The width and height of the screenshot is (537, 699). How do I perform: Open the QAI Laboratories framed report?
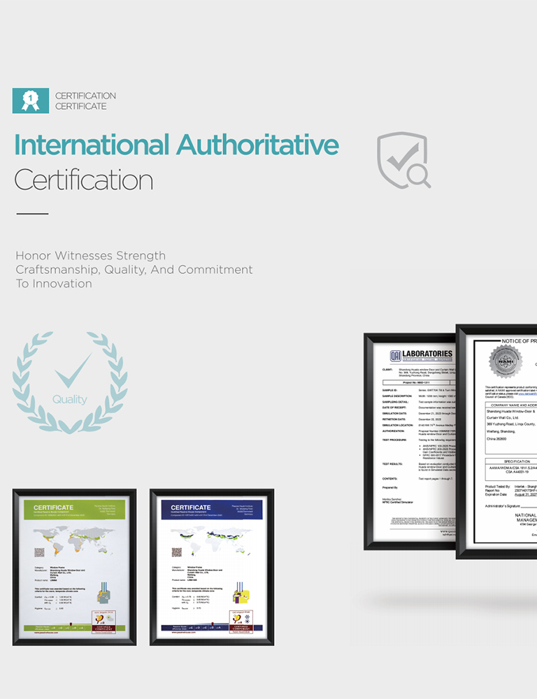pyautogui.click(x=410, y=441)
